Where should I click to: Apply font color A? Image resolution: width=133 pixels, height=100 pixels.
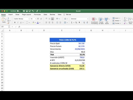point(38,22)
